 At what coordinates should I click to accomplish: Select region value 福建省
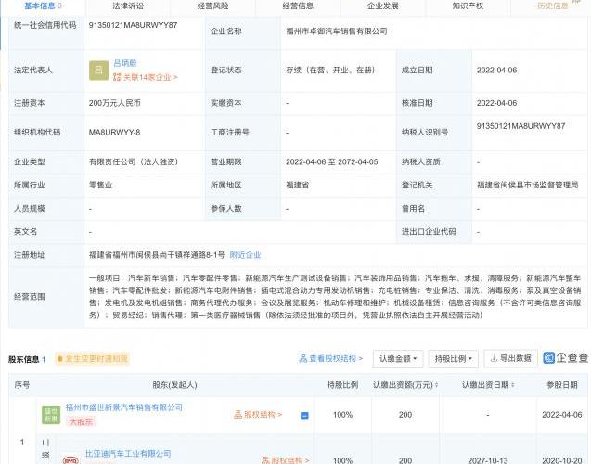click(298, 185)
